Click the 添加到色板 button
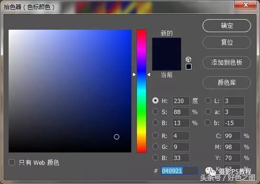Viewport: 260px width, 184px height. [x=226, y=63]
